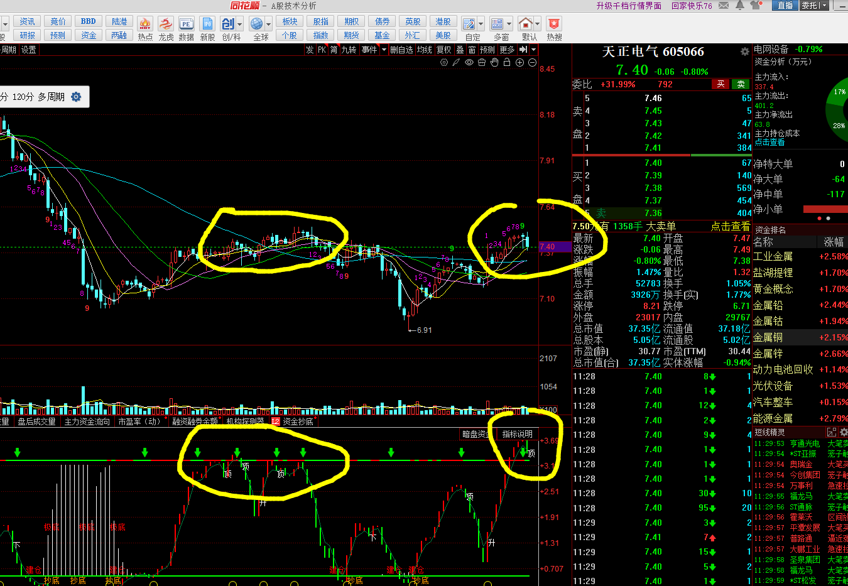Expand rightmost chart toolbar dropdown arrow
848x586 pixels.
[533, 50]
